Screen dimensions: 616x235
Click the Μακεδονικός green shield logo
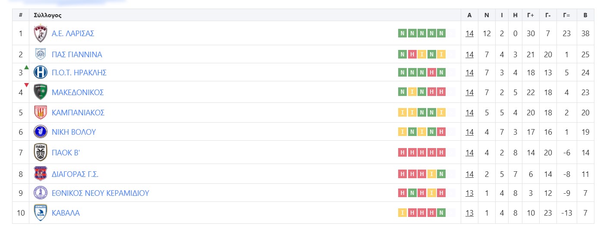(x=41, y=92)
